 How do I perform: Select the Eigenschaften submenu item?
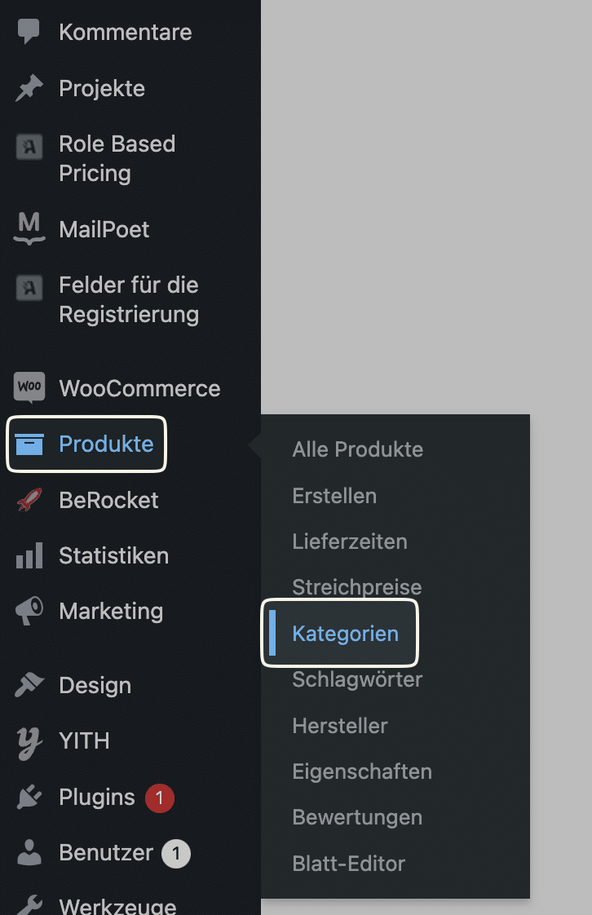[361, 771]
